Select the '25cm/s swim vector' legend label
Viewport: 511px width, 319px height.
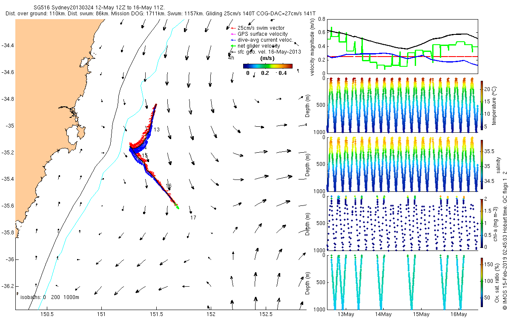(x=261, y=28)
